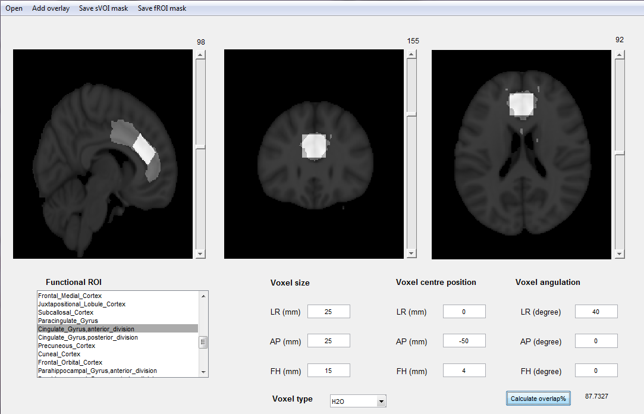Click ROI list scroll down arrow
The height and width of the screenshot is (414, 644).
pos(203,372)
